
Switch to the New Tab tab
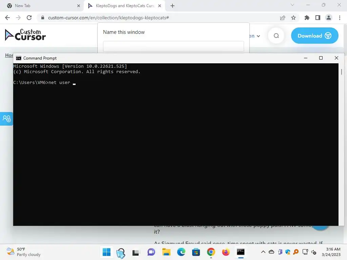(x=42, y=6)
